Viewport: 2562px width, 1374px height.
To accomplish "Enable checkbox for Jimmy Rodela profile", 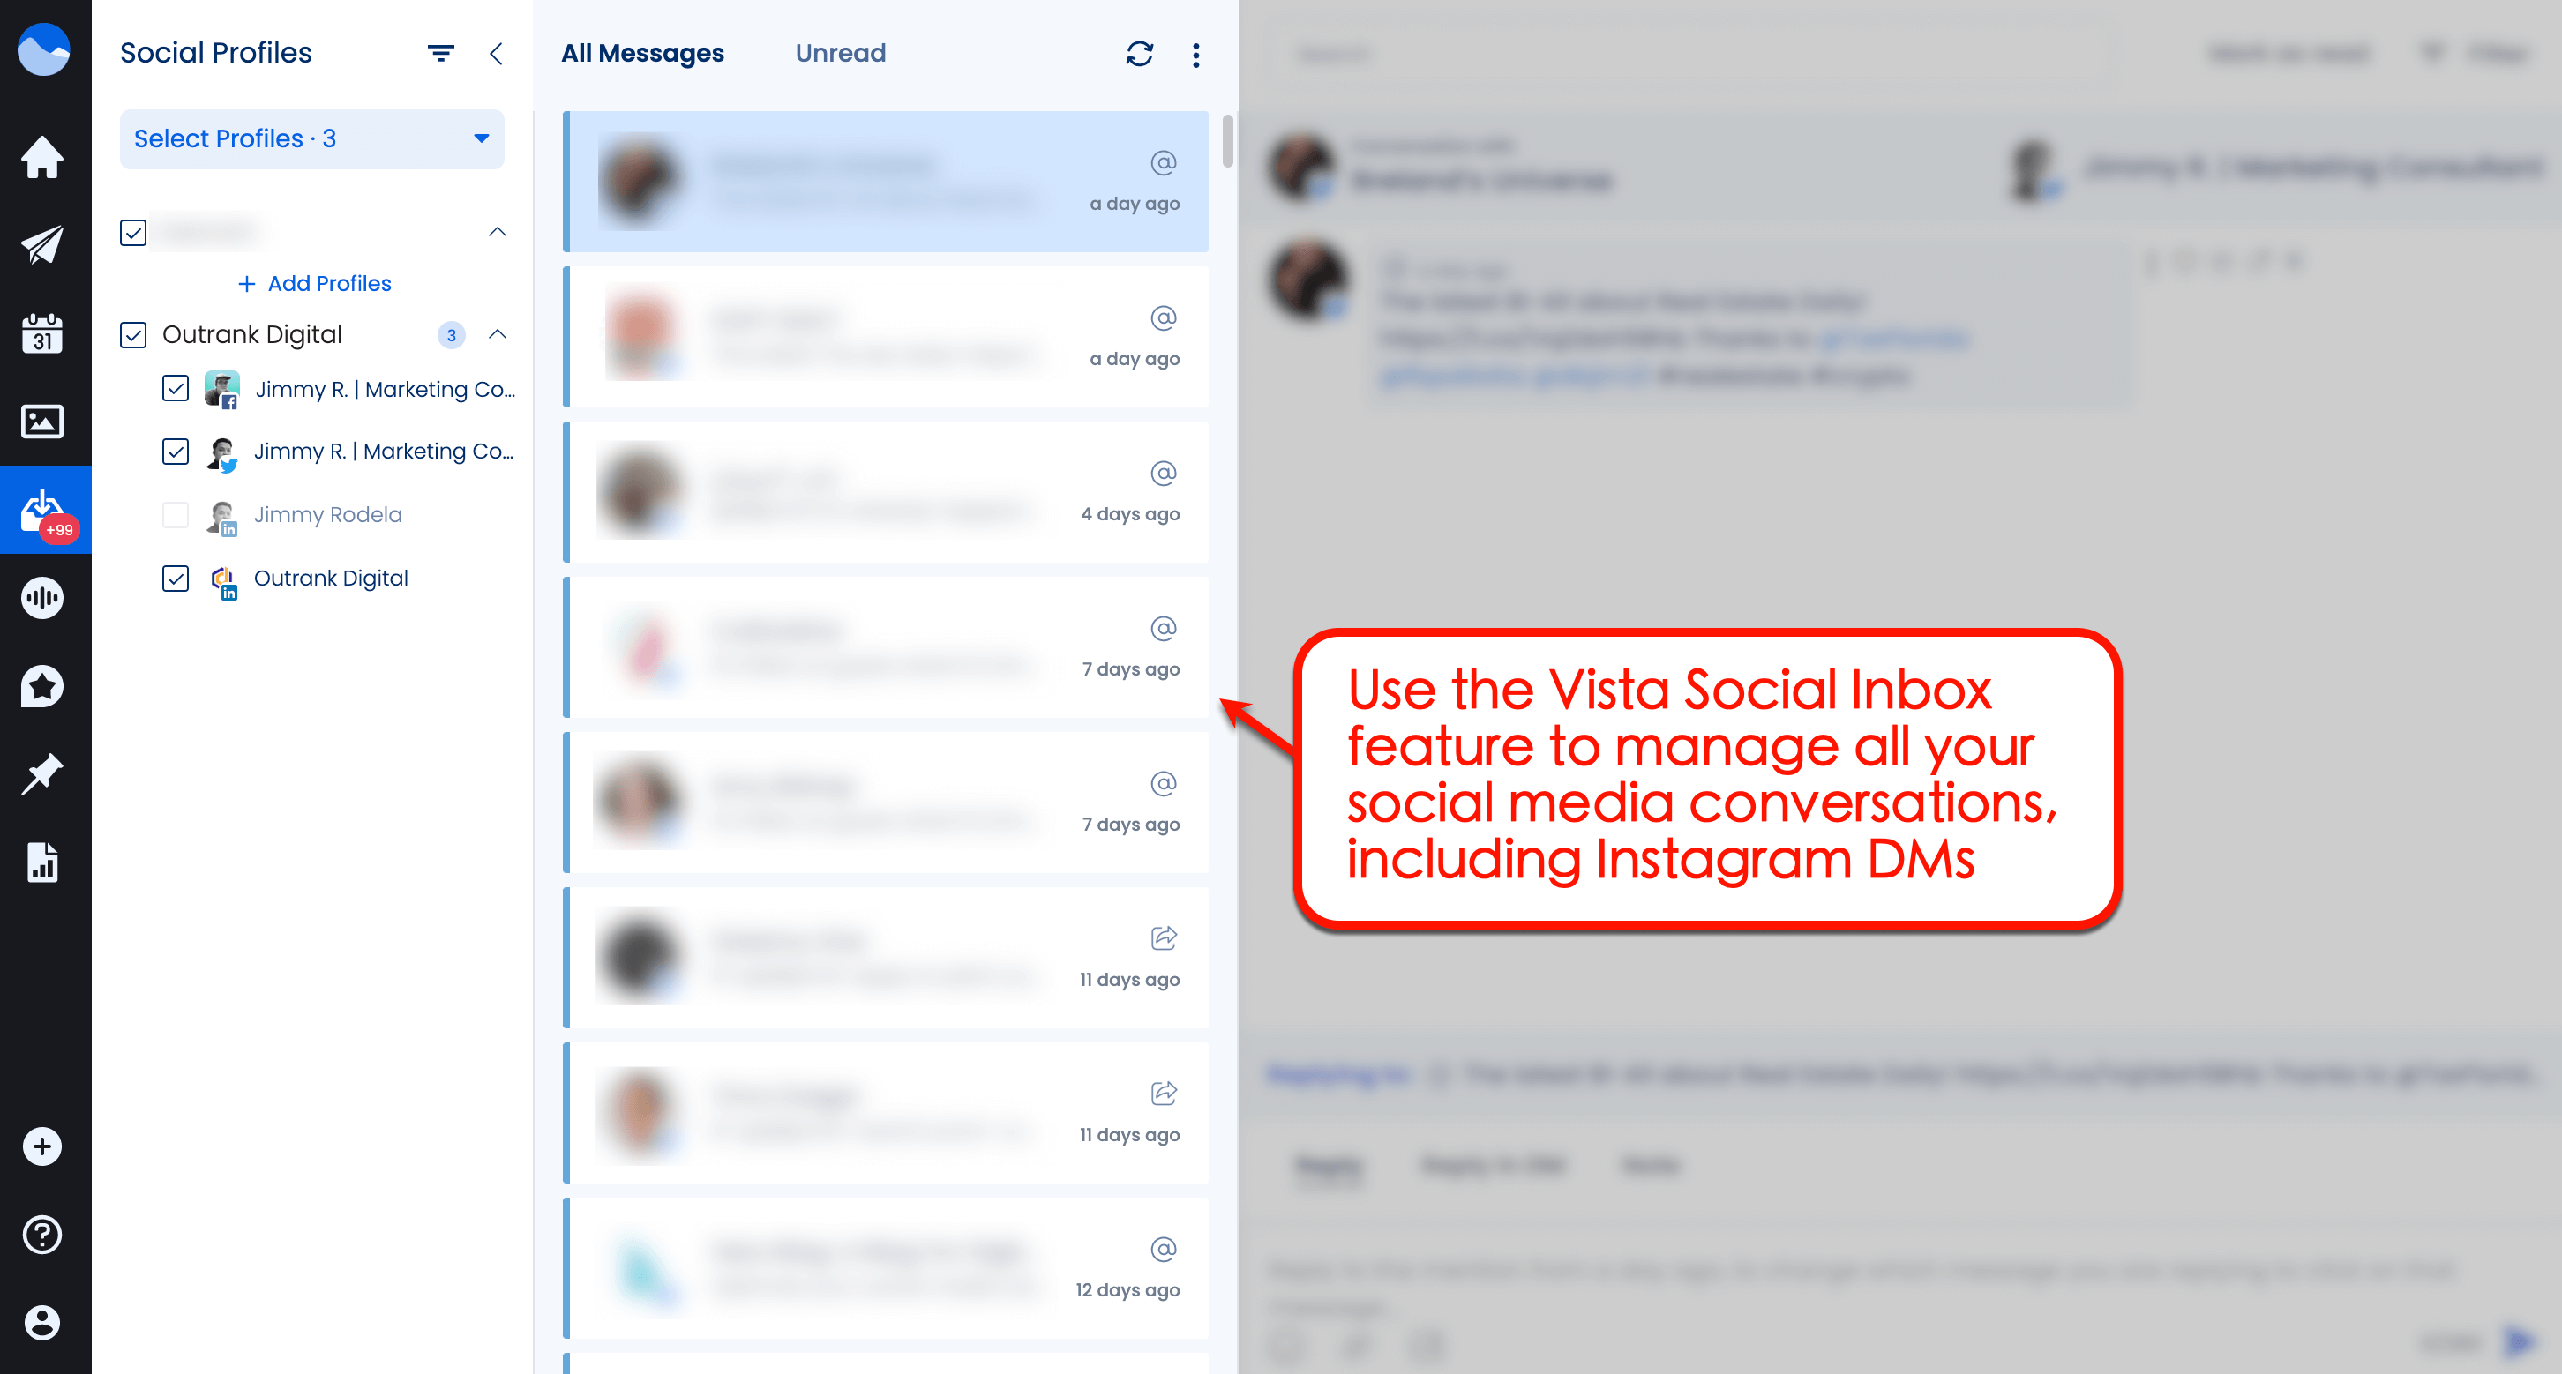I will point(173,513).
